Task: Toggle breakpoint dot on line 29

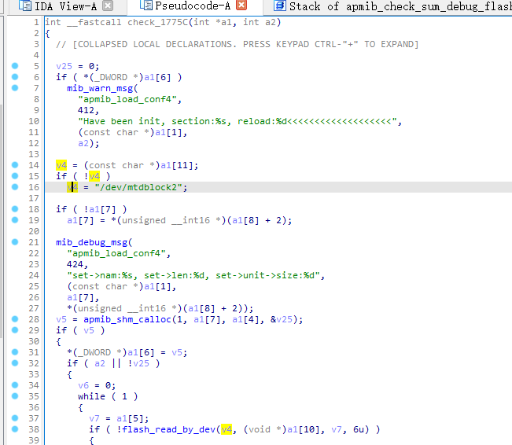Action: coord(15,329)
